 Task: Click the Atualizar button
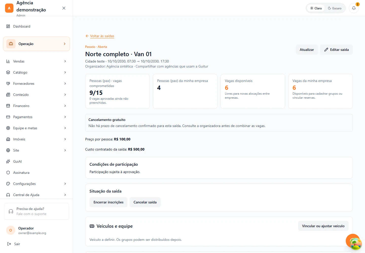pos(307,50)
